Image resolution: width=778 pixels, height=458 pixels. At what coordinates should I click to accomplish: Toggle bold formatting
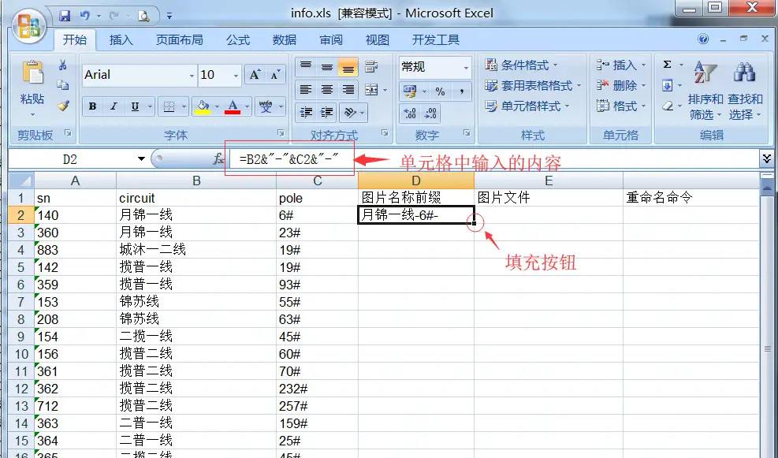coord(93,106)
